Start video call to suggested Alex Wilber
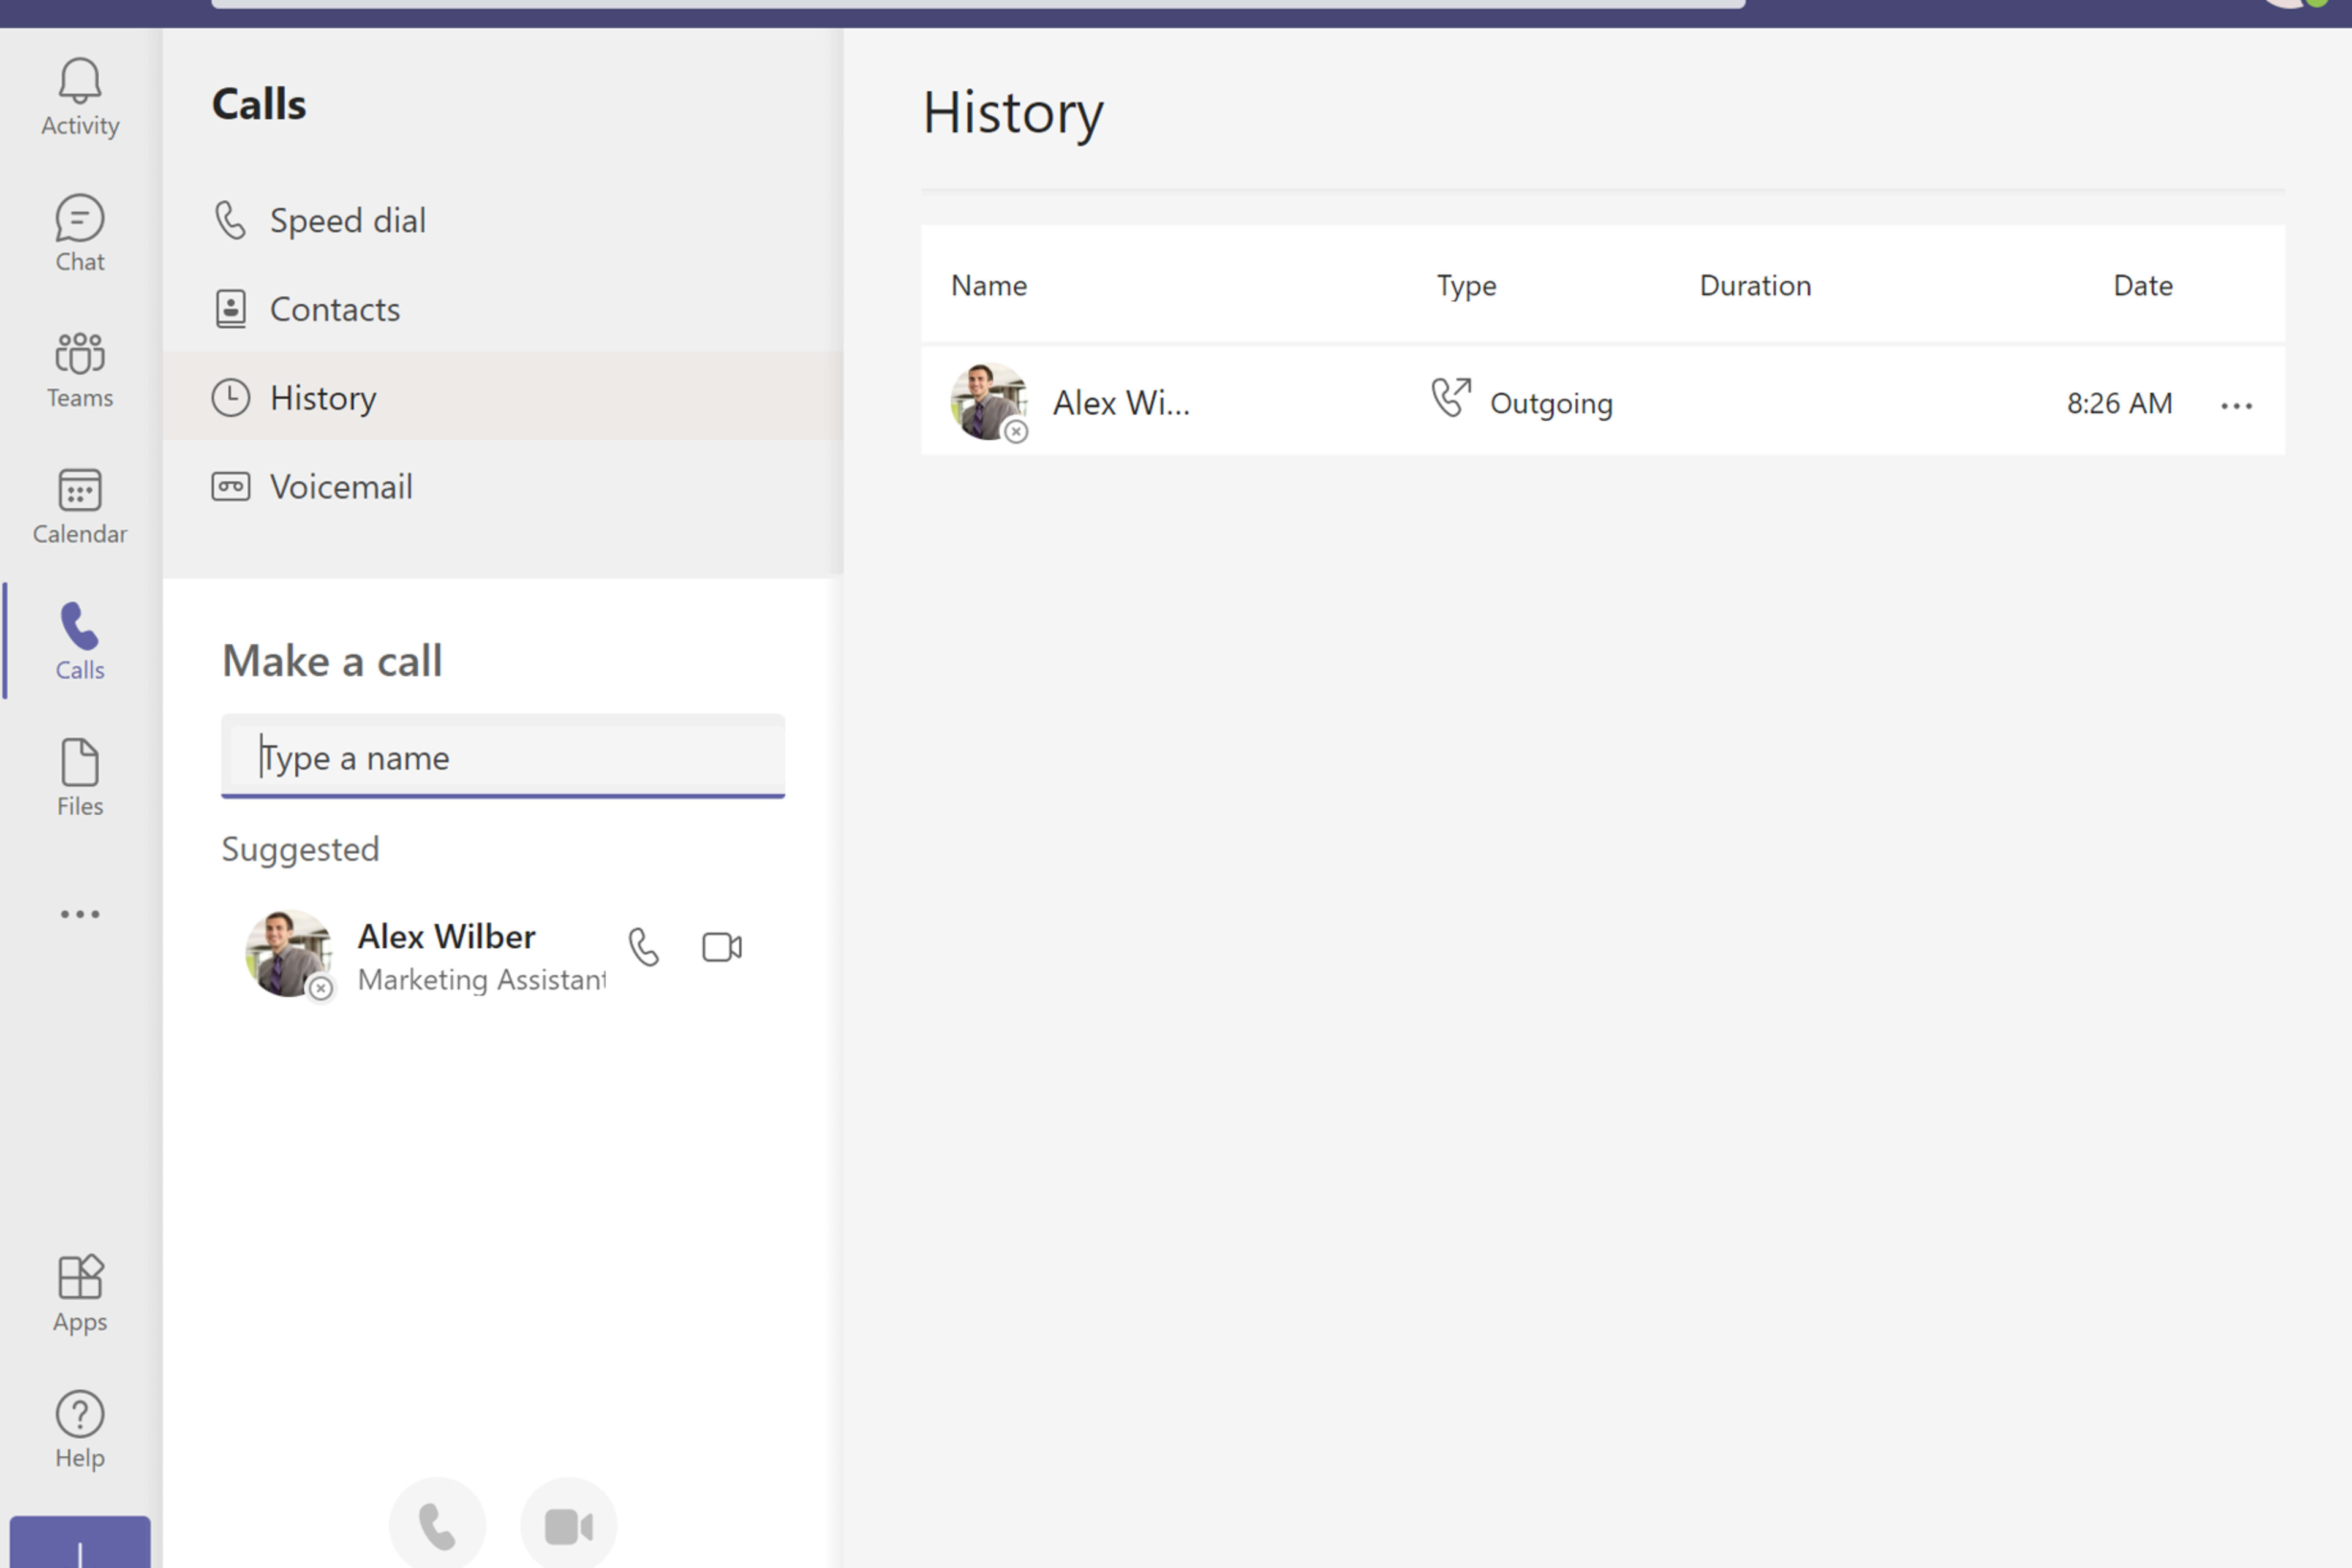 pos(722,947)
